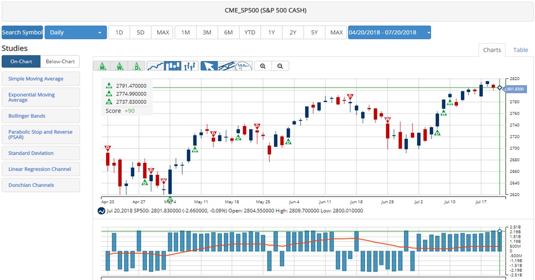
Task: Select the Daily signal triangle icon
Action: click(x=136, y=66)
